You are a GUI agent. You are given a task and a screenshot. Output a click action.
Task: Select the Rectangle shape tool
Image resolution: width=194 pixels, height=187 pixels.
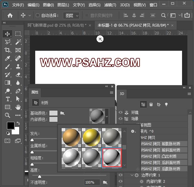[8, 107]
